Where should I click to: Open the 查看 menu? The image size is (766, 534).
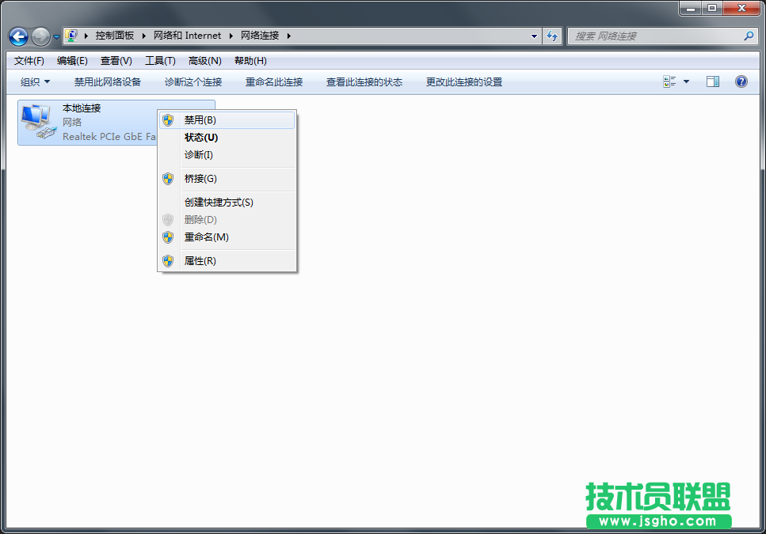coord(115,60)
